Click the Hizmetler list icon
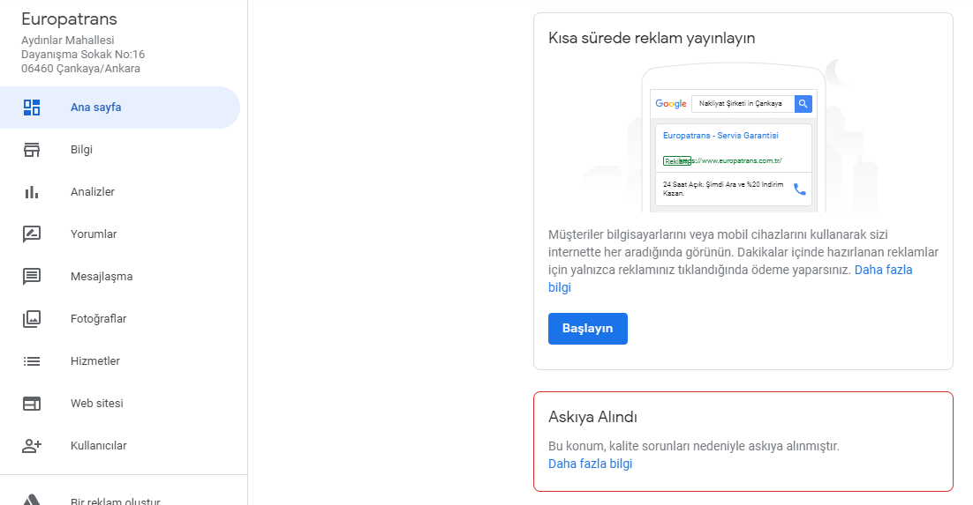Image resolution: width=973 pixels, height=505 pixels. (32, 361)
